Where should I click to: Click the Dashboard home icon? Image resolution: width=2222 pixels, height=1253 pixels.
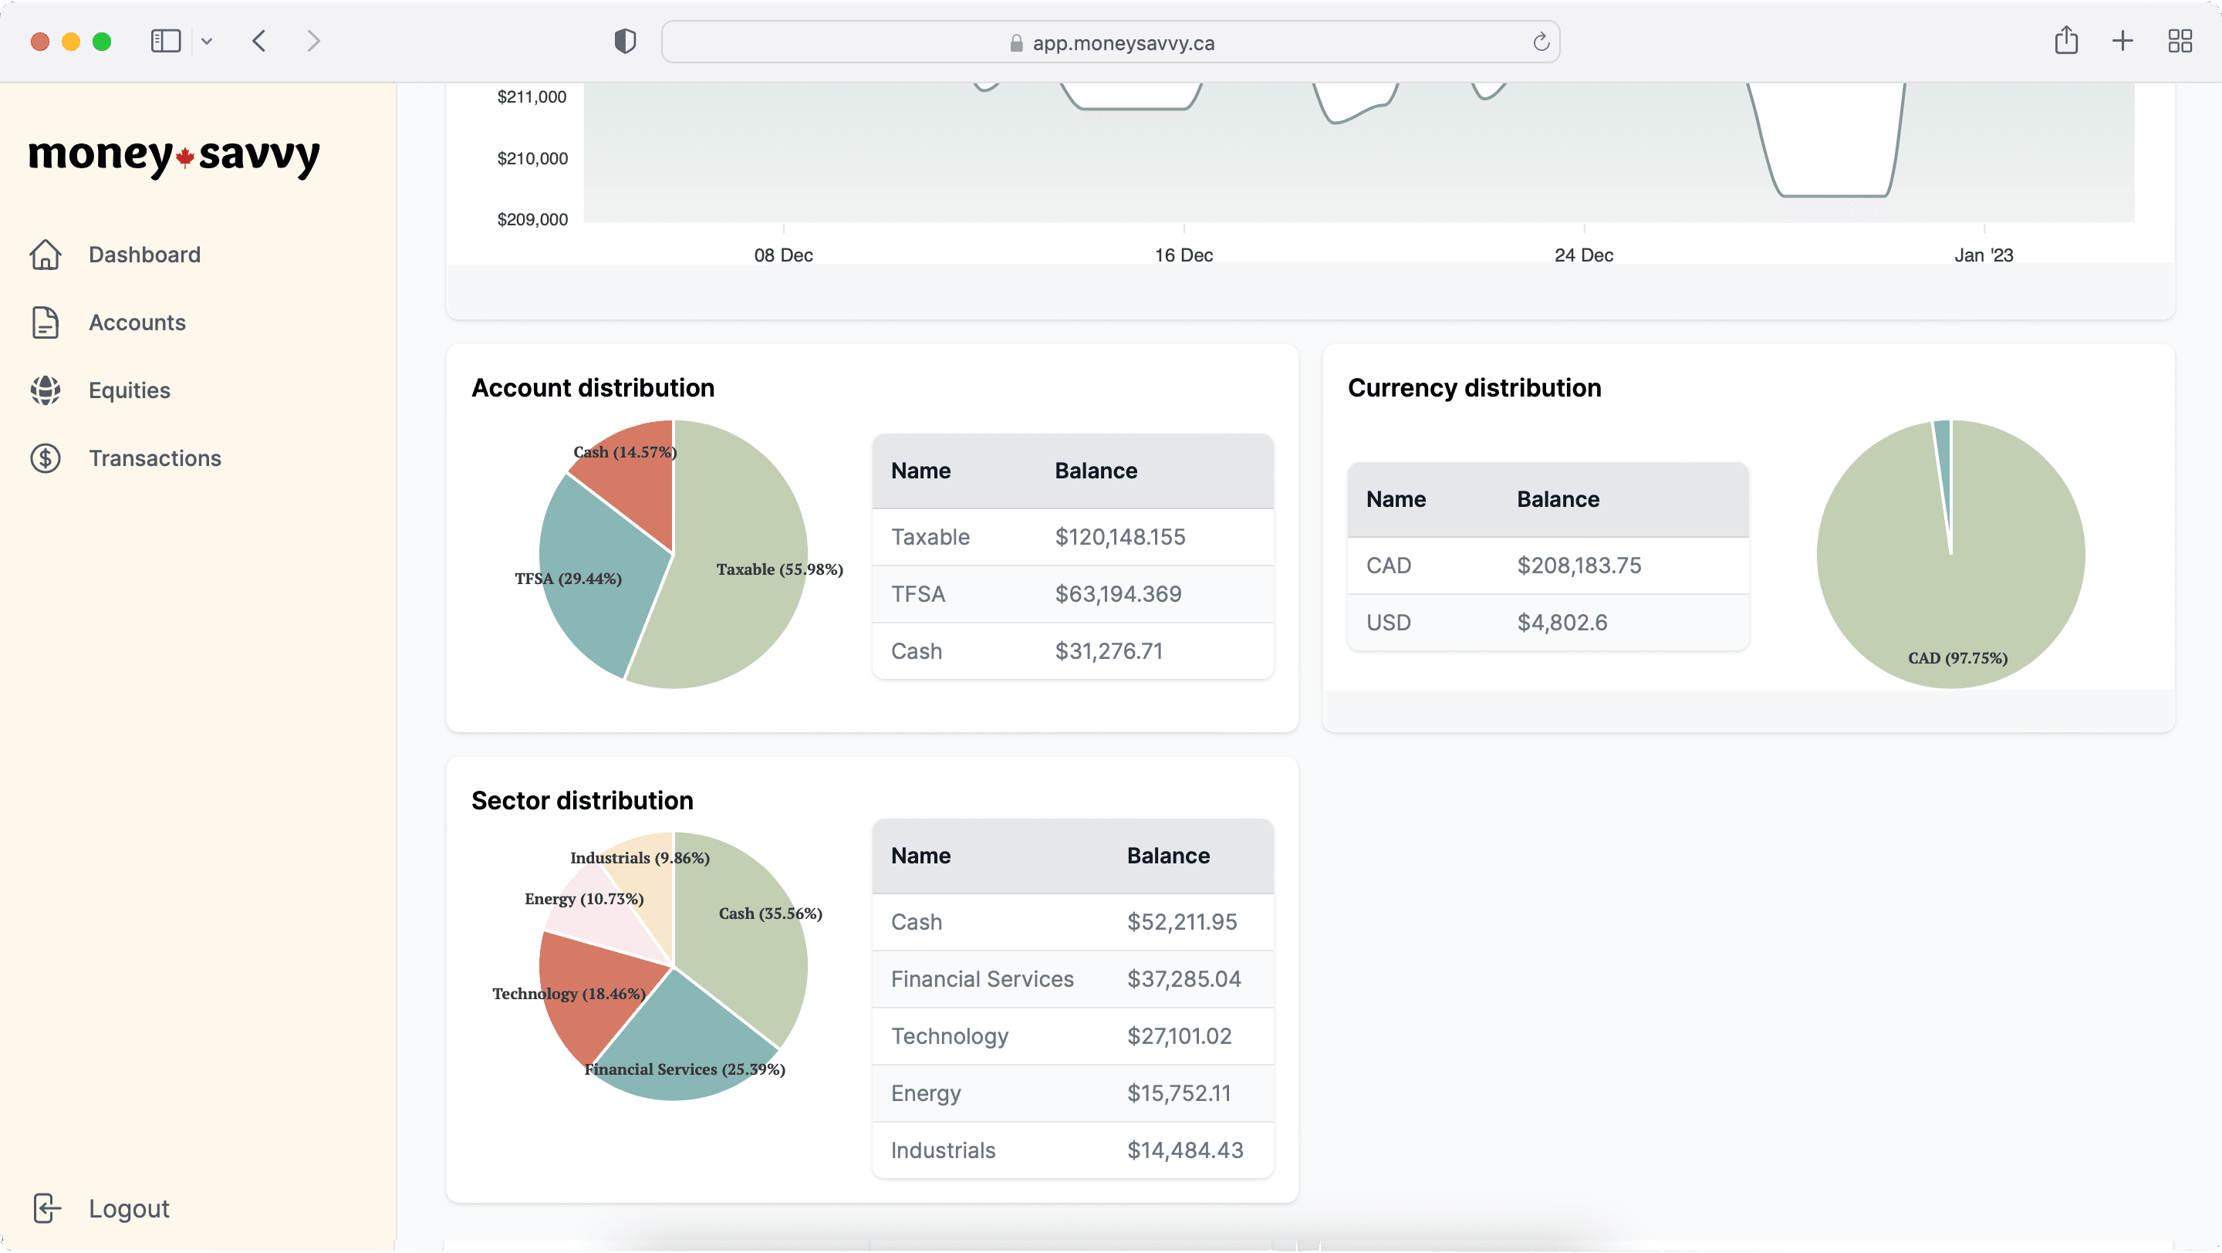pos(46,255)
